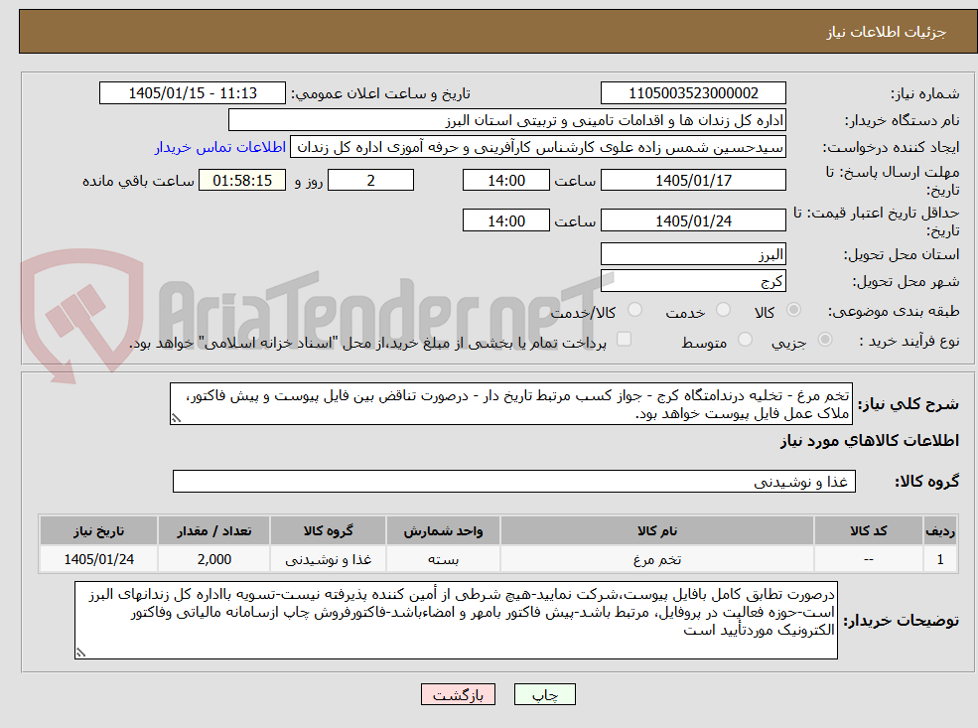Click the واحد شمارش column header
The height and width of the screenshot is (728, 978).
coord(443,531)
